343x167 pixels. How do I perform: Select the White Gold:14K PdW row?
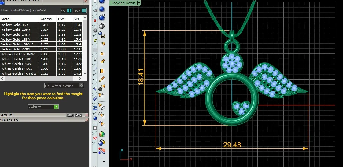tap(41, 73)
